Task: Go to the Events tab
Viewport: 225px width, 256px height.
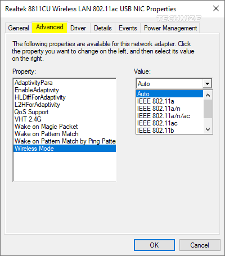Action: tap(128, 28)
